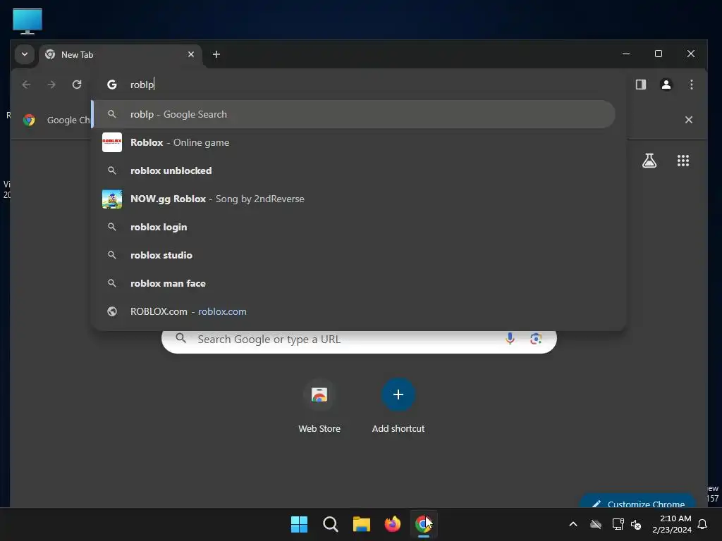This screenshot has height=541, width=722.
Task: Open Google apps grid
Action: [683, 161]
